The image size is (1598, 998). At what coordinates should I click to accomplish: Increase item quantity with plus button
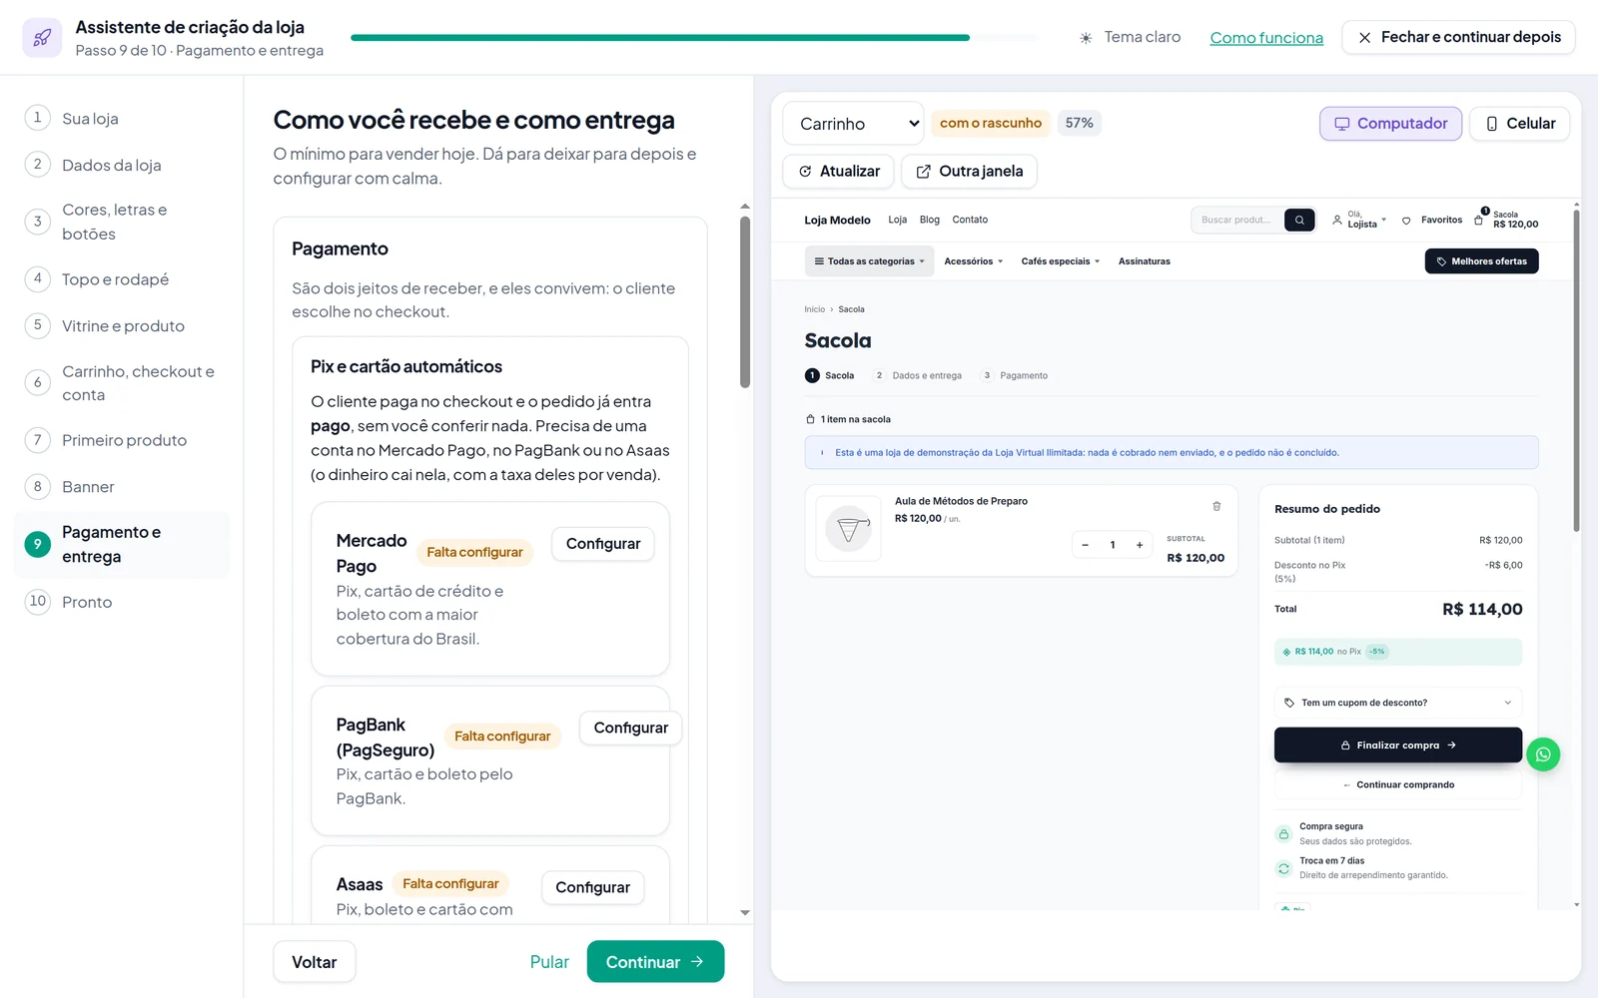tap(1140, 545)
